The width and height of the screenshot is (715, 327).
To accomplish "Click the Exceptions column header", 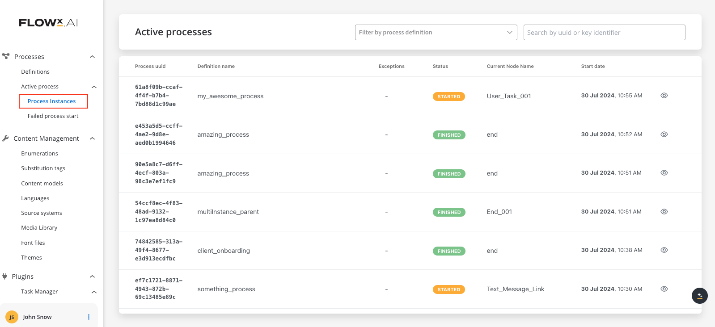I will click(391, 66).
